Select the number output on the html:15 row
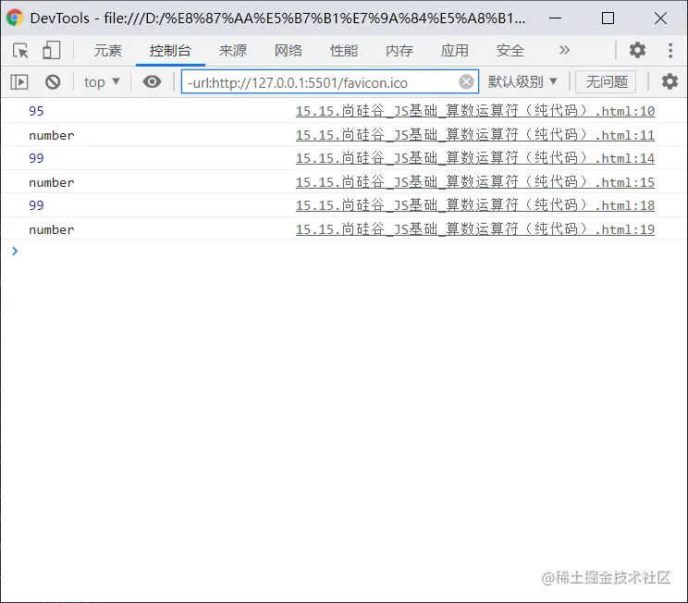 click(x=52, y=182)
